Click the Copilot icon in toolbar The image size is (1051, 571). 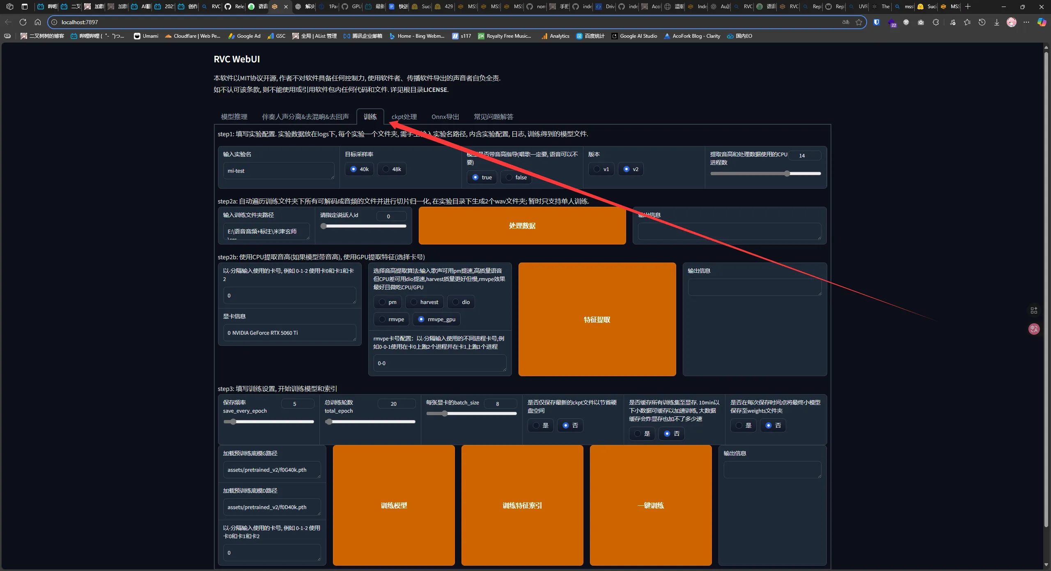tap(1042, 22)
